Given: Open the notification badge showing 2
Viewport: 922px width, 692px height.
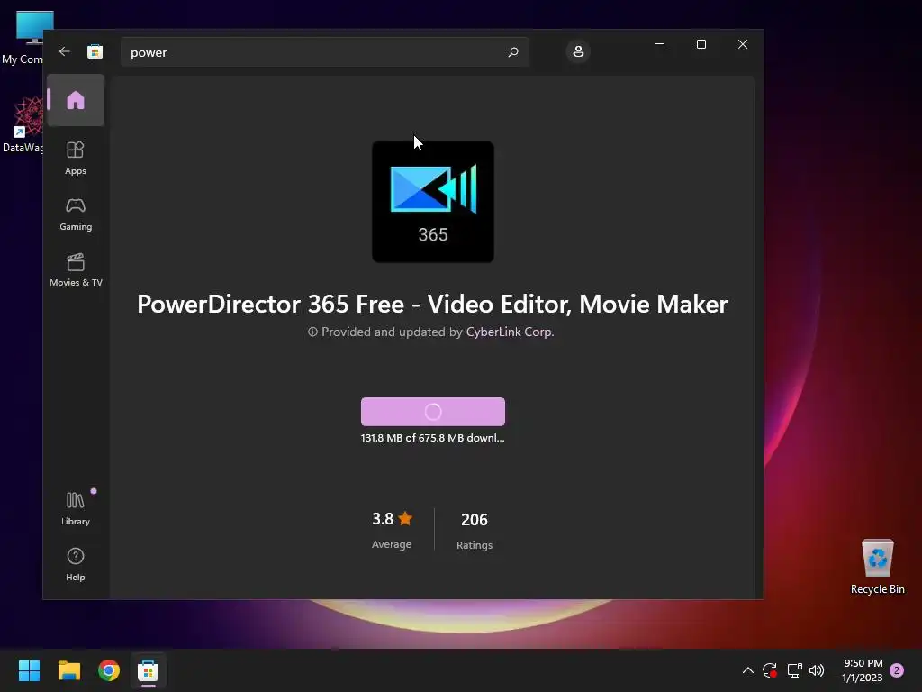Looking at the screenshot, I should [x=898, y=670].
